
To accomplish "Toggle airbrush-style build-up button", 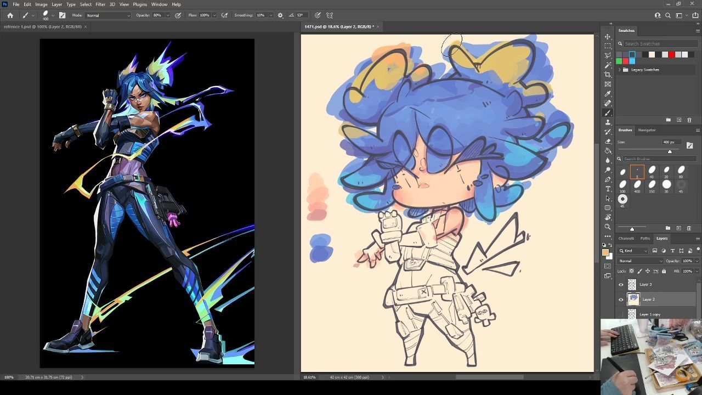I will tap(224, 15).
